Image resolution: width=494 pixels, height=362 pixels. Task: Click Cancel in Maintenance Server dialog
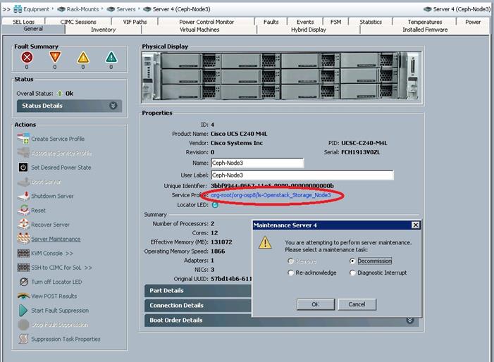(357, 304)
